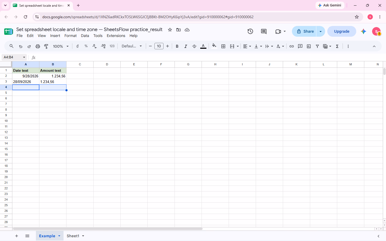Toggle bold formatting
The height and width of the screenshot is (241, 386).
(x=177, y=46)
